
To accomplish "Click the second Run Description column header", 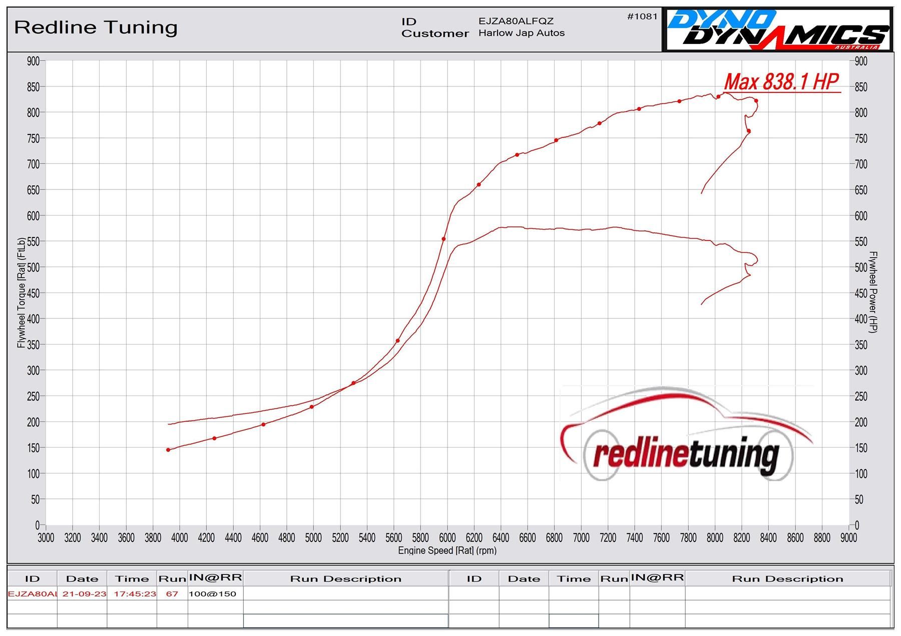I will 788,578.
